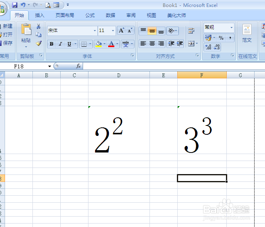This screenshot has width=265, height=227.
Task: Click the 保存 button
Action: tap(6, 43)
